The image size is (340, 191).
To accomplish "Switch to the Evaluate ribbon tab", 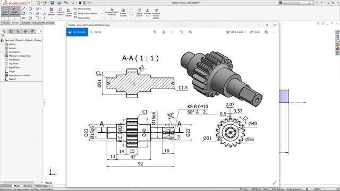I will pos(26,23).
